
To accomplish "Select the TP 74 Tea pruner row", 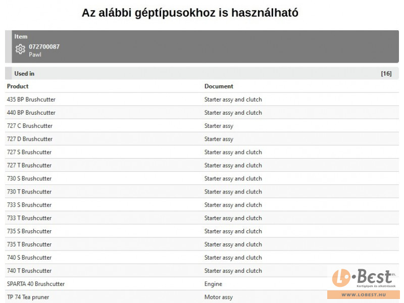I will 28,297.
